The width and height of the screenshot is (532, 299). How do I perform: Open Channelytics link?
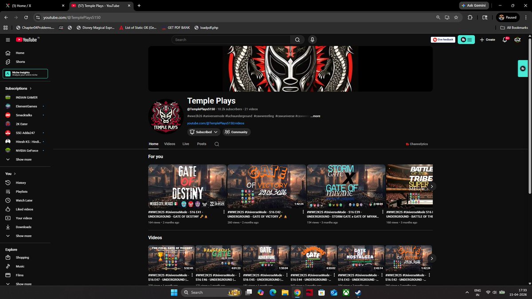[x=417, y=144]
